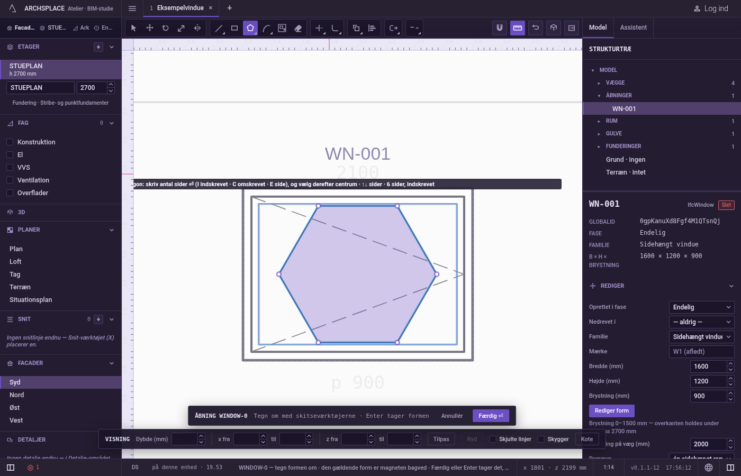Select the eraser tool
This screenshot has width=741, height=476.
coord(298,28)
